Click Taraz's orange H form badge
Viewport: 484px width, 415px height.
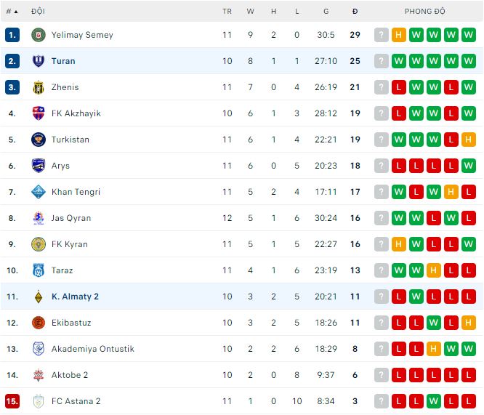coord(434,270)
